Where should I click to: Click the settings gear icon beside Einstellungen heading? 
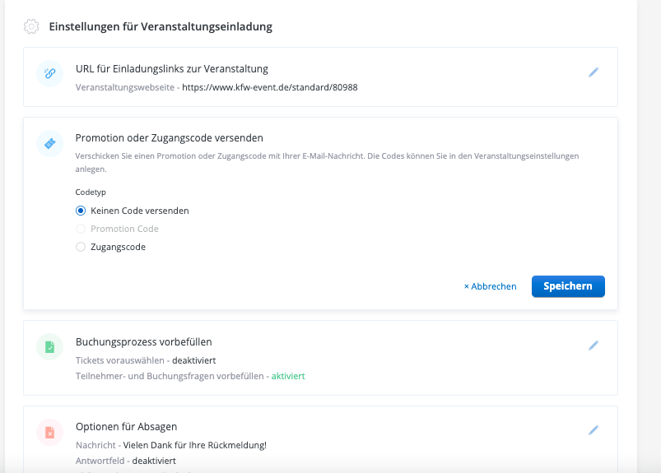point(31,26)
